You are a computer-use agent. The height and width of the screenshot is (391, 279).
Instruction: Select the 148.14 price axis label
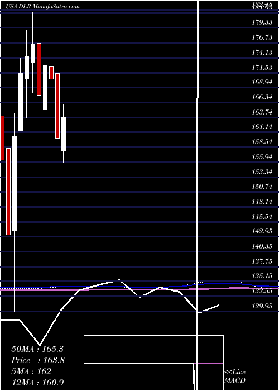click(x=262, y=201)
